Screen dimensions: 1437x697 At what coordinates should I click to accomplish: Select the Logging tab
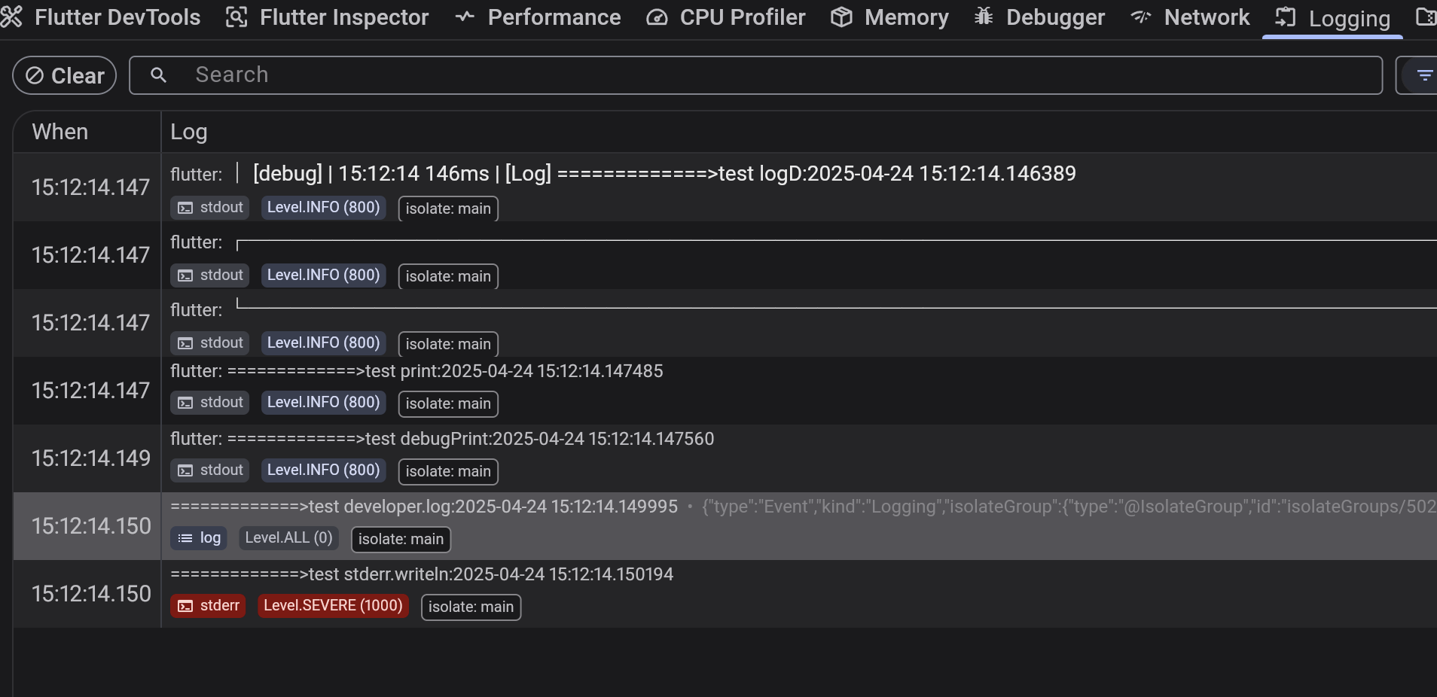1332,18
